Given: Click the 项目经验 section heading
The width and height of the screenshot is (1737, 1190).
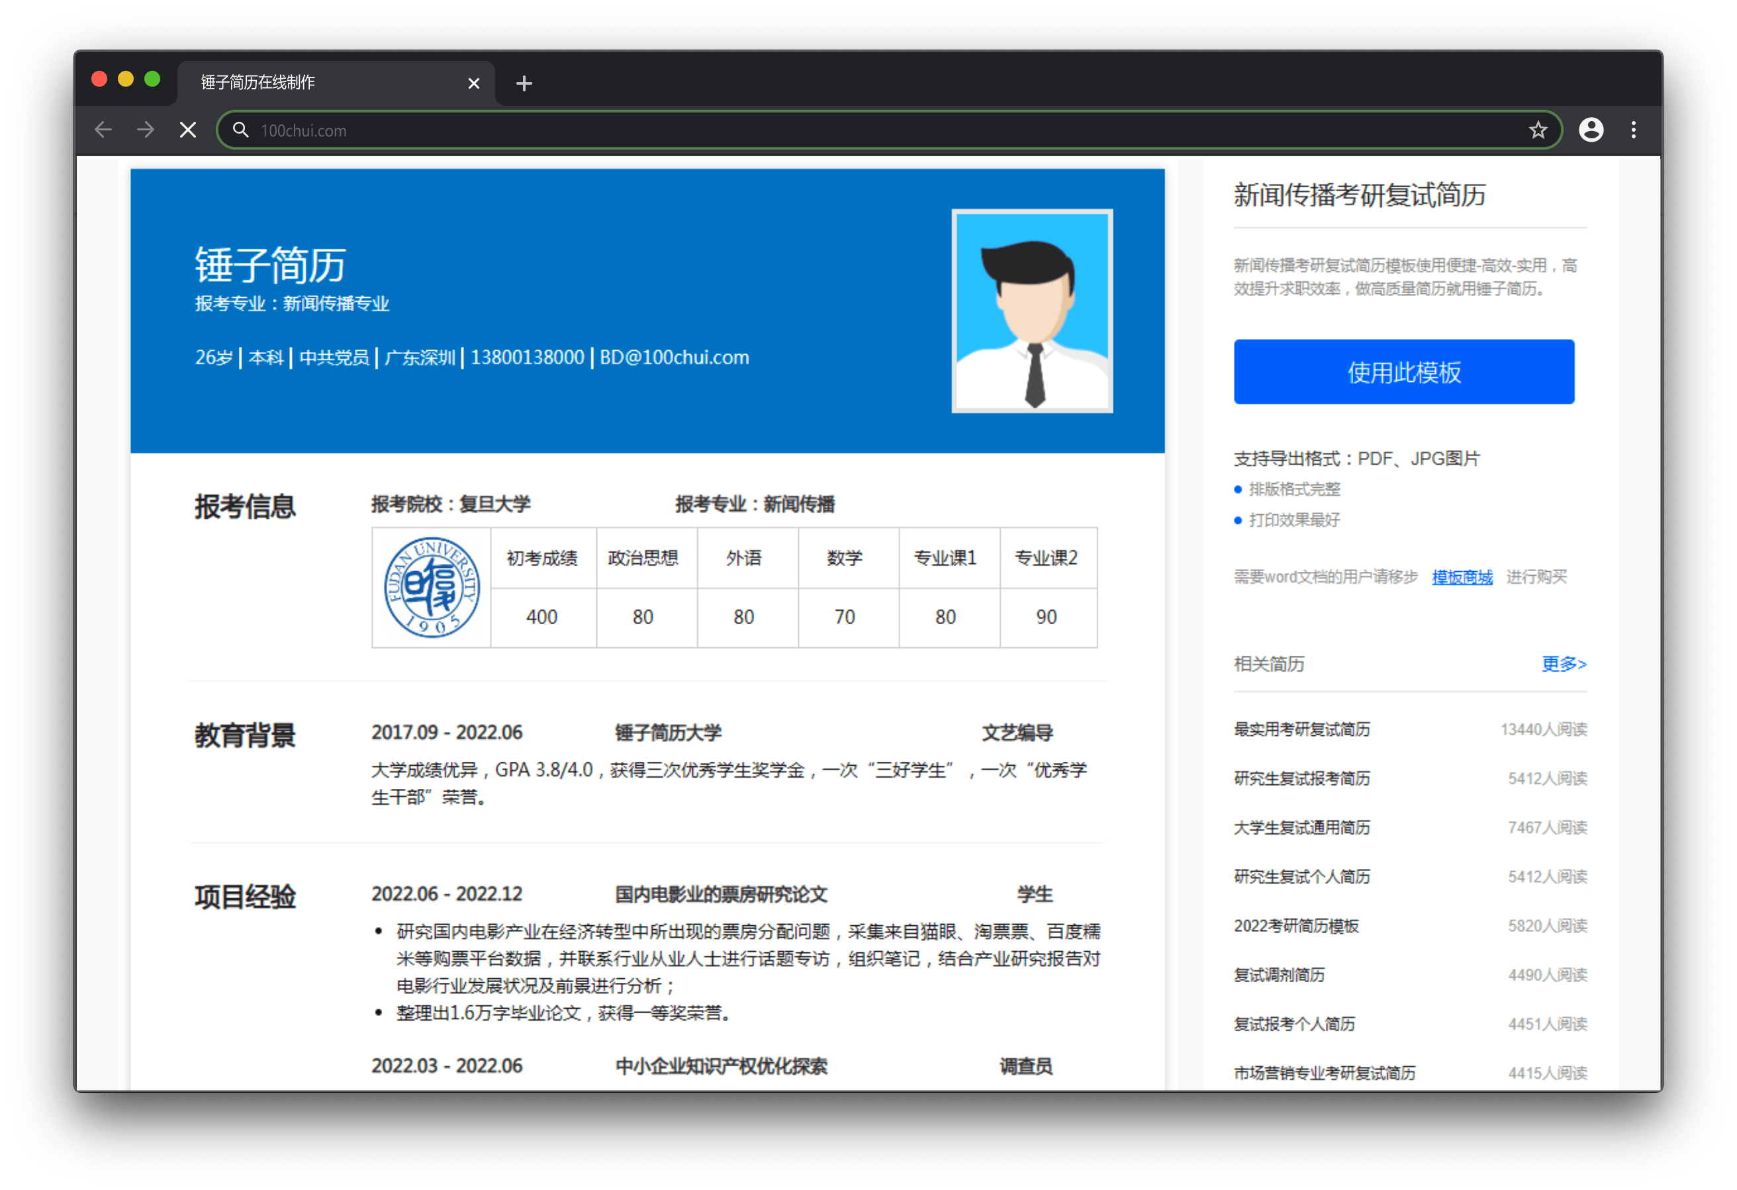Looking at the screenshot, I should pyautogui.click(x=245, y=897).
